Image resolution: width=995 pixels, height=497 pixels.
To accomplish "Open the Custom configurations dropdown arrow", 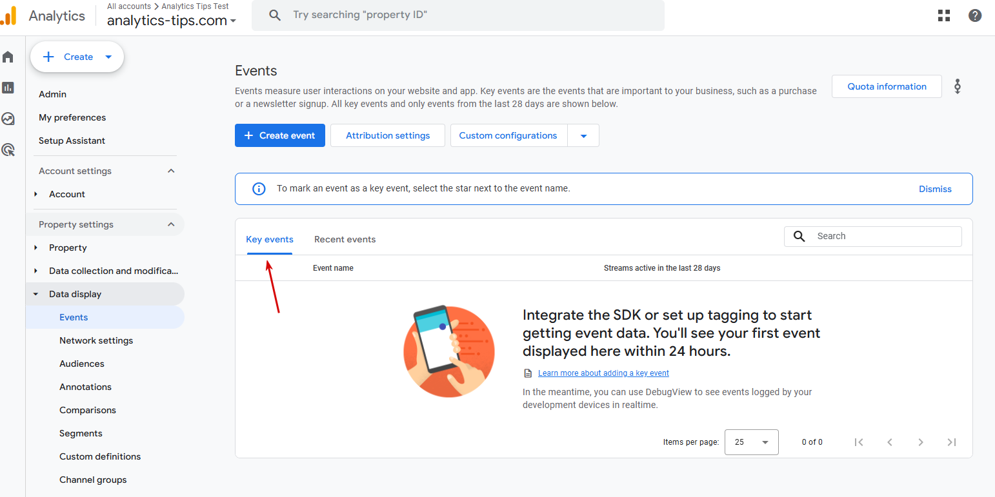I will tap(583, 136).
